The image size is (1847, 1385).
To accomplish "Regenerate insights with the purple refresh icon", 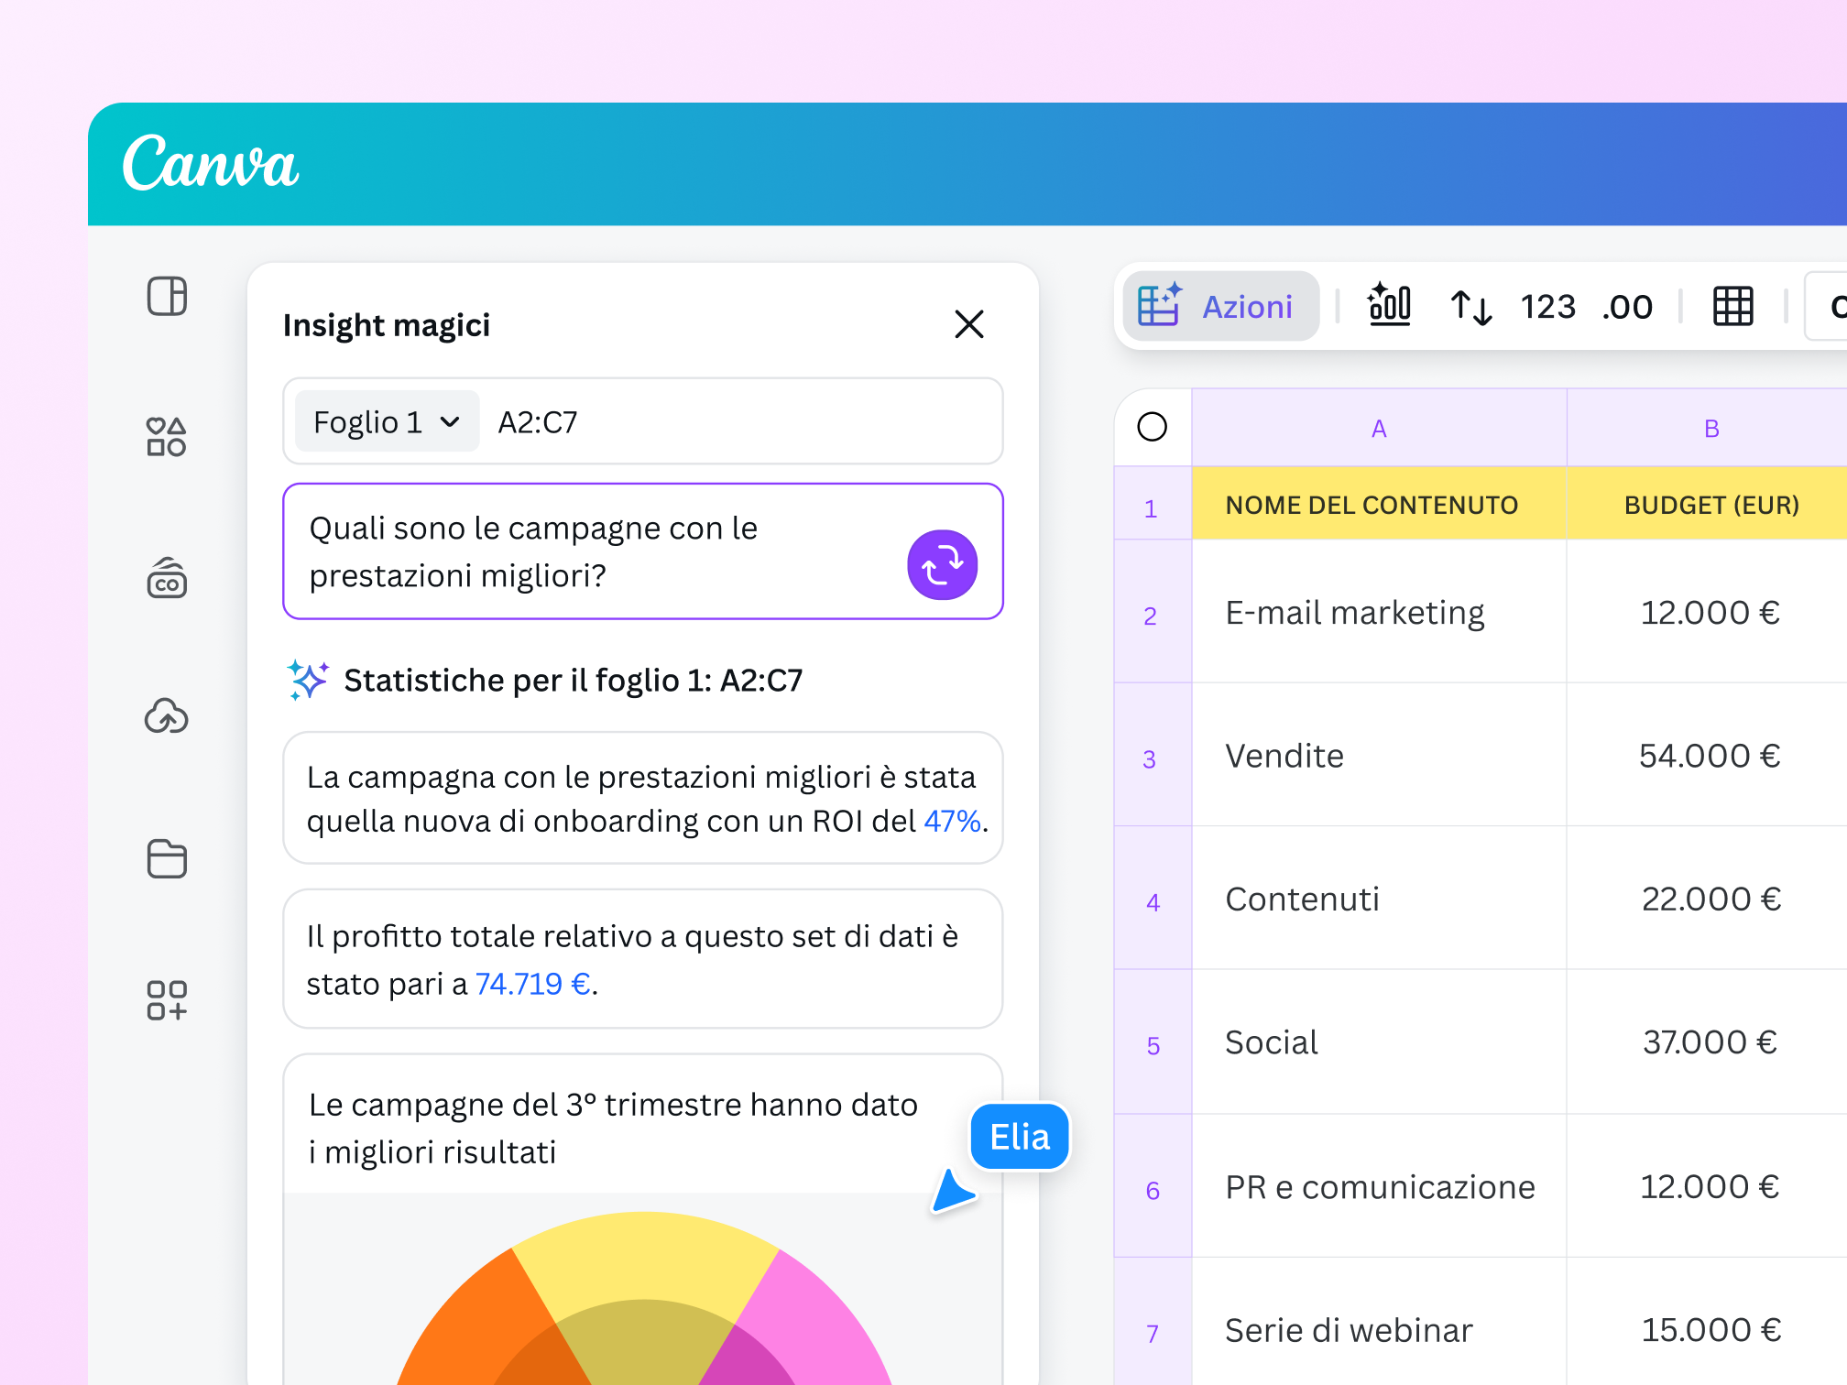I will click(x=942, y=565).
